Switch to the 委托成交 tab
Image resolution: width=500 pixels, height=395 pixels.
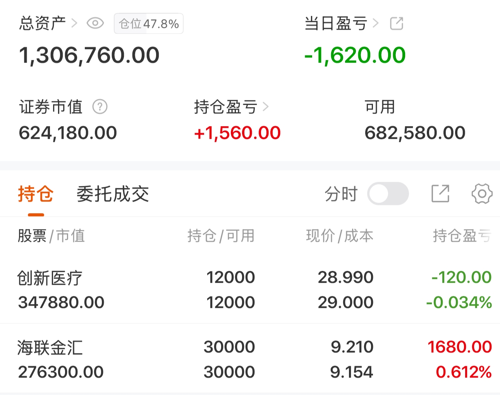tap(113, 194)
